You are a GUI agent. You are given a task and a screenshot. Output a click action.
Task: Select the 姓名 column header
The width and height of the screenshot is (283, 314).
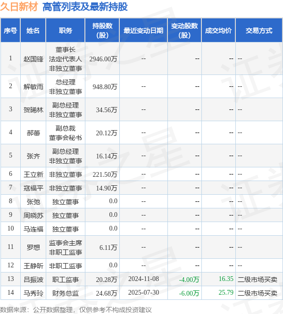(33, 31)
